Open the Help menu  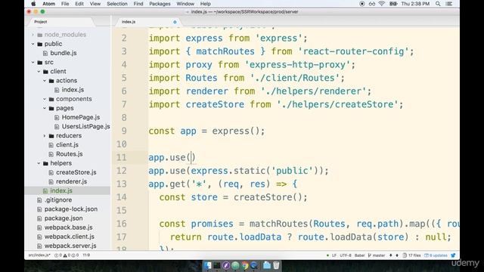click(205, 4)
